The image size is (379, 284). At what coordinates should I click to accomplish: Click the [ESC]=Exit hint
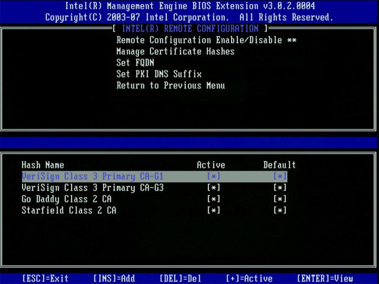[x=46, y=279]
